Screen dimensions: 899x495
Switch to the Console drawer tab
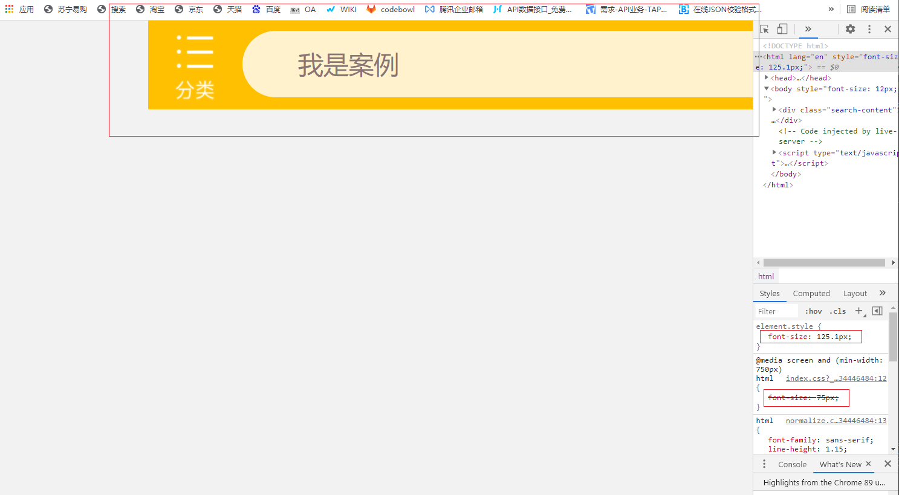(792, 465)
